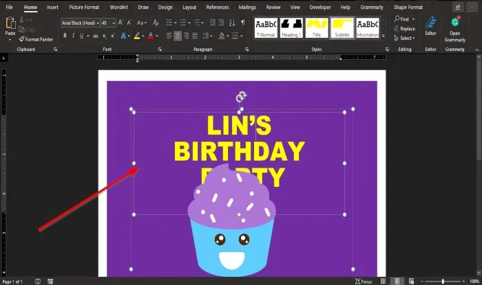
Task: Click the Open Grammarly icon
Action: tap(455, 23)
